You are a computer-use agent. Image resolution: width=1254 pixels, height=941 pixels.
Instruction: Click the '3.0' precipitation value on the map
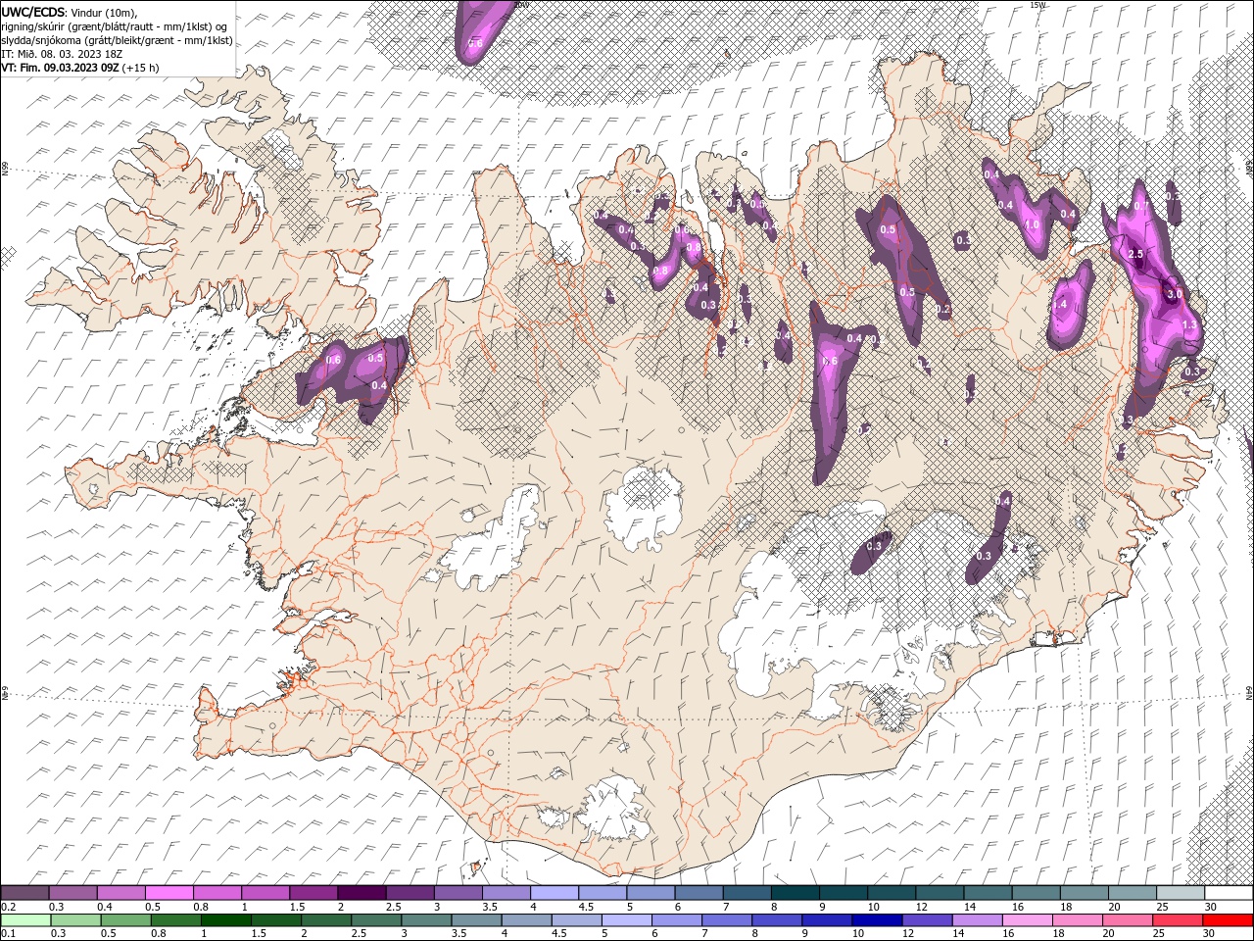tap(1174, 294)
